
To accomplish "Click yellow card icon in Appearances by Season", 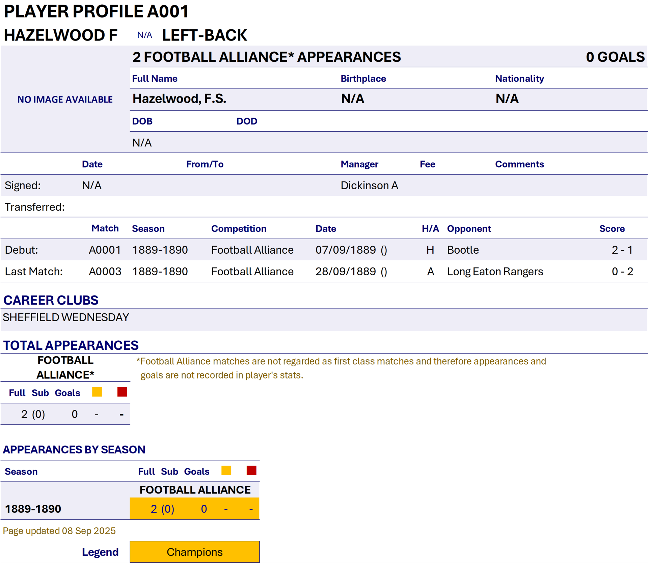I will pos(226,471).
